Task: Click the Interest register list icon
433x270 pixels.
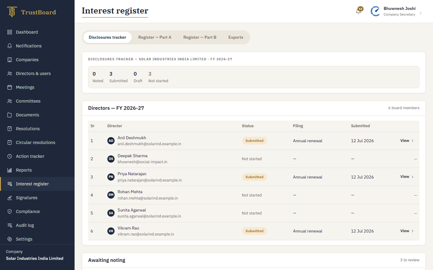Action: (10, 184)
